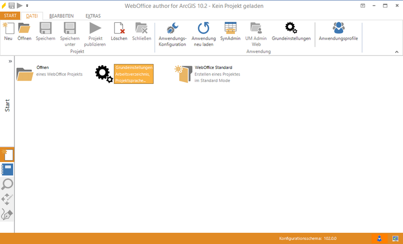Open a project via ribbon Öffnen icon
403x244 pixels.
pyautogui.click(x=24, y=28)
